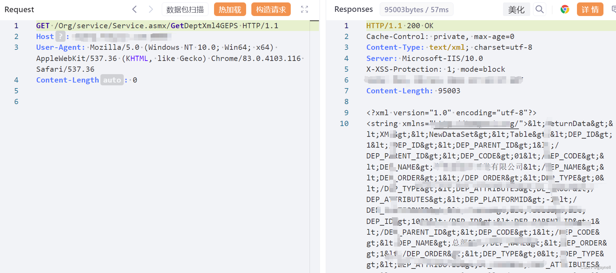The width and height of the screenshot is (616, 273).
Task: Click the comment icon at top-right edge
Action: 614,9
